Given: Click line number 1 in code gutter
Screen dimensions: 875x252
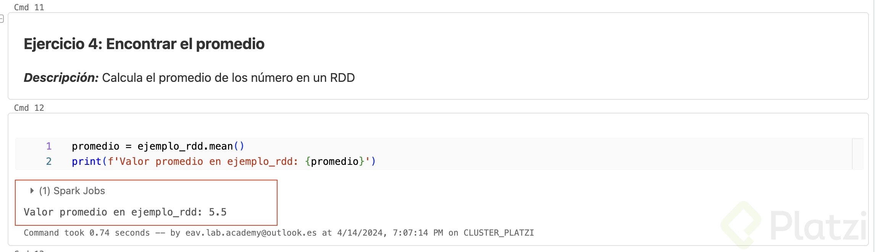Looking at the screenshot, I should point(48,146).
